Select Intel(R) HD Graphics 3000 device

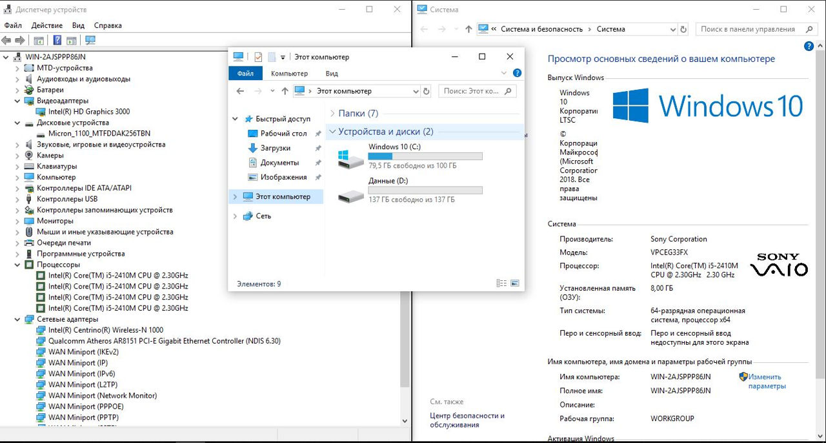coord(88,112)
